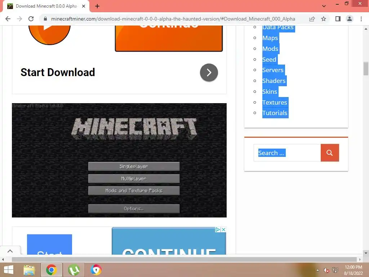369x277 pixels.
Task: Open uTorrent from the taskbar
Action: point(74,270)
